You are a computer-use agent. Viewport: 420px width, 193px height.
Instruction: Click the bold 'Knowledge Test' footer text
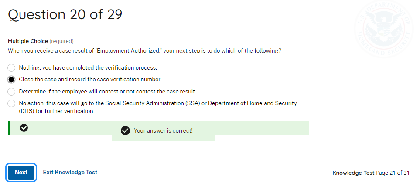(353, 173)
